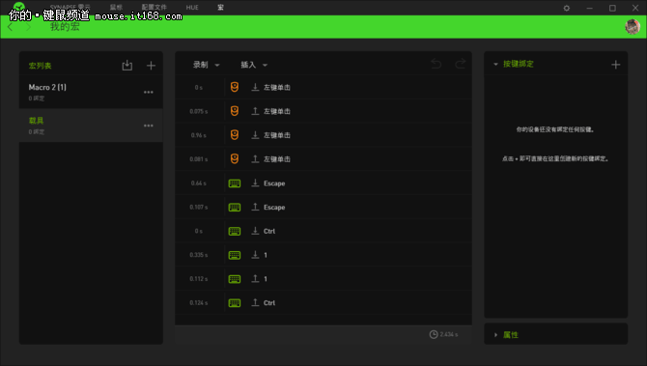The image size is (647, 366).
Task: Open more options for 载具 macro
Action: pos(148,126)
